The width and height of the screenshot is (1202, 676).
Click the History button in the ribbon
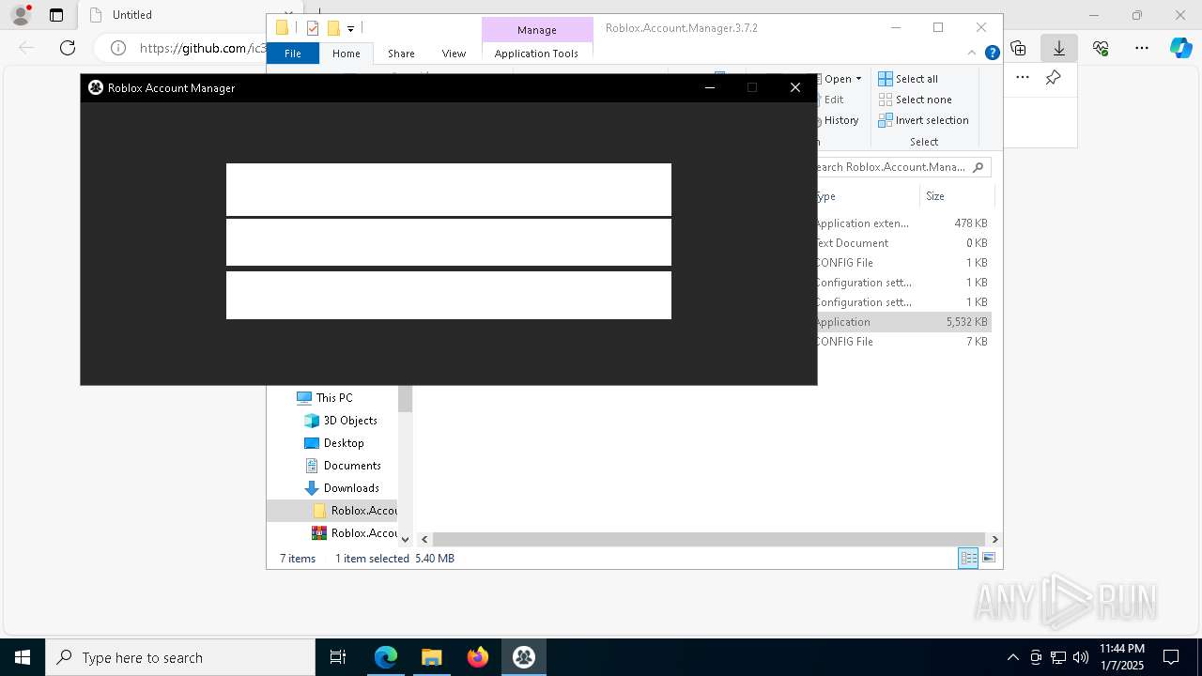pyautogui.click(x=837, y=120)
